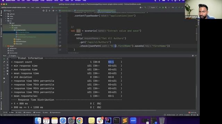Open the Navigate menu
The image size is (222, 124).
(x=35, y=1)
